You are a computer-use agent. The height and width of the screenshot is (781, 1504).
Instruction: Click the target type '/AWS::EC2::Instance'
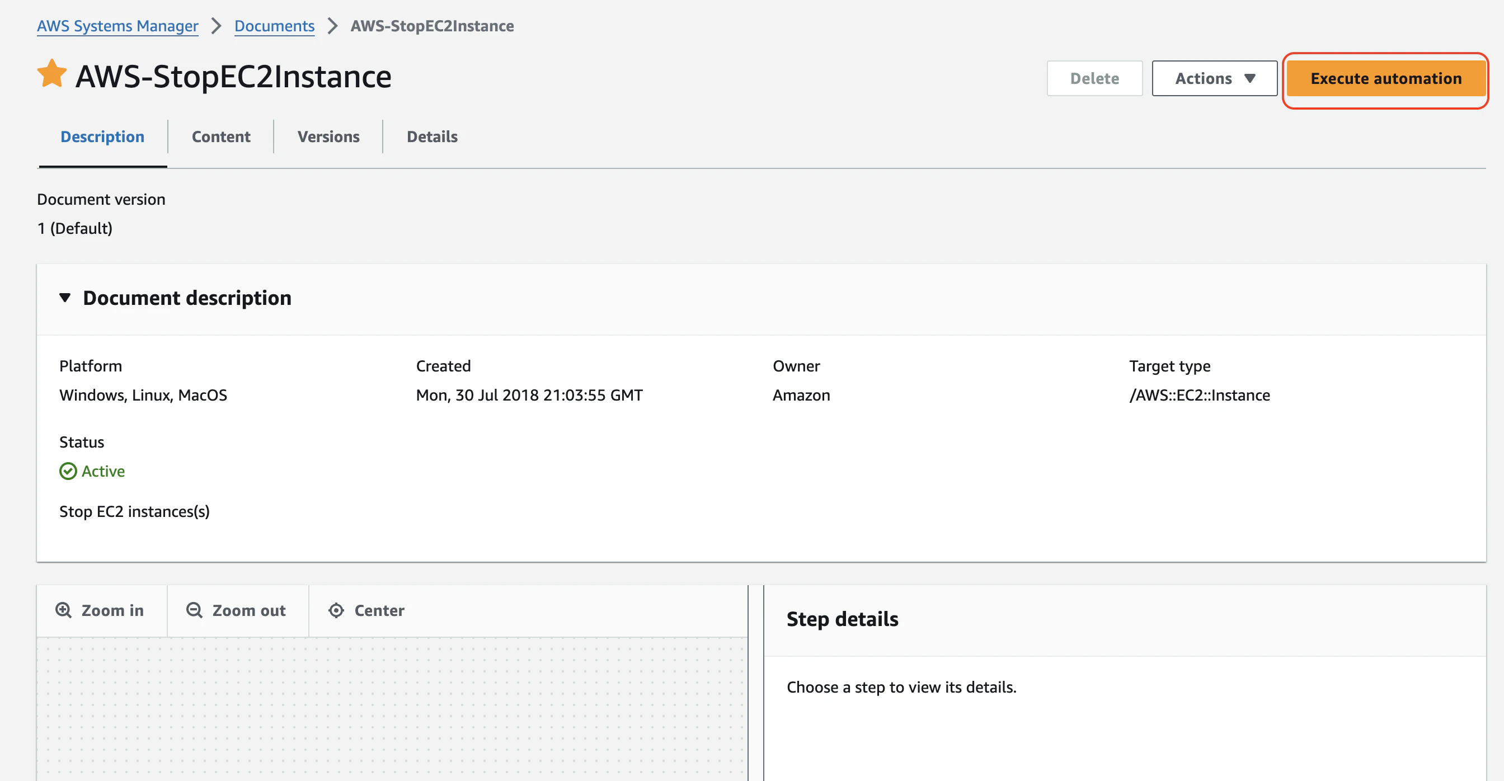click(x=1199, y=395)
